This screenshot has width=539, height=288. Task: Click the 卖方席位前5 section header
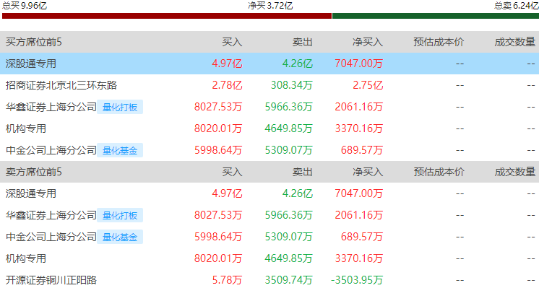(34, 172)
